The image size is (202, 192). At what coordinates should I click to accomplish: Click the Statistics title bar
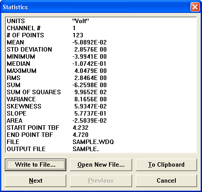(95, 7)
